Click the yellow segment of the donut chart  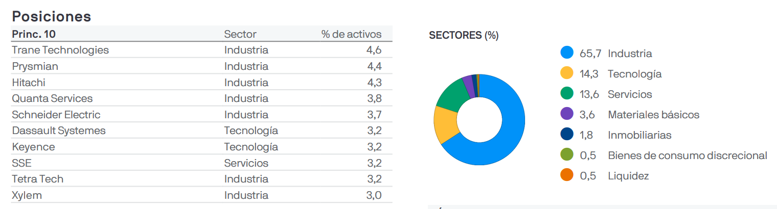click(444, 125)
